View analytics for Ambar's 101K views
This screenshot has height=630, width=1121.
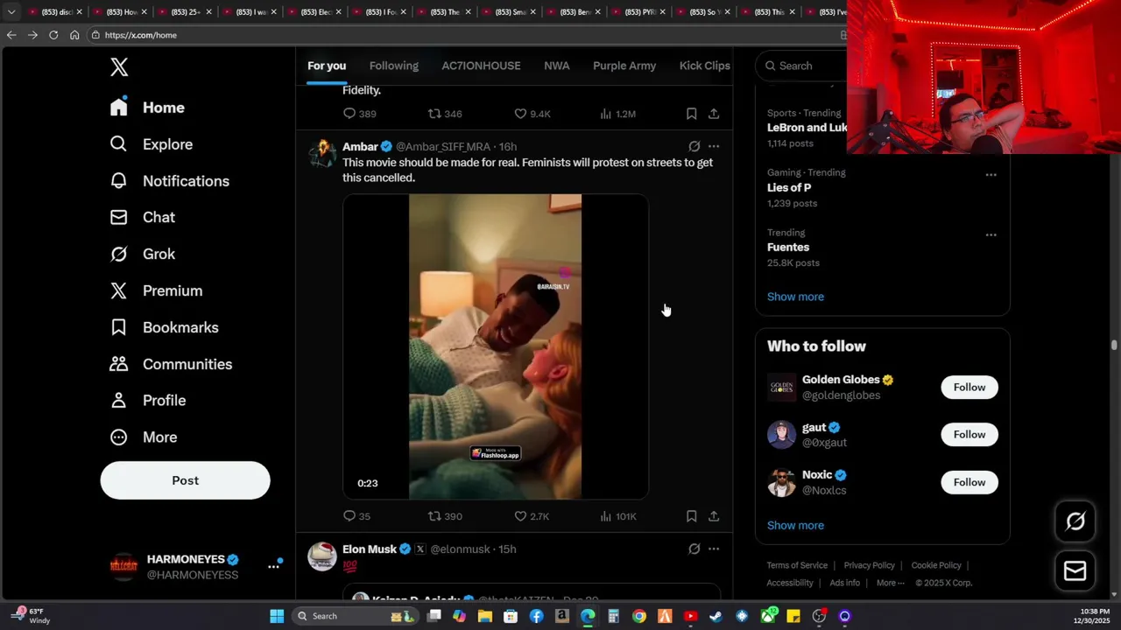(x=617, y=516)
